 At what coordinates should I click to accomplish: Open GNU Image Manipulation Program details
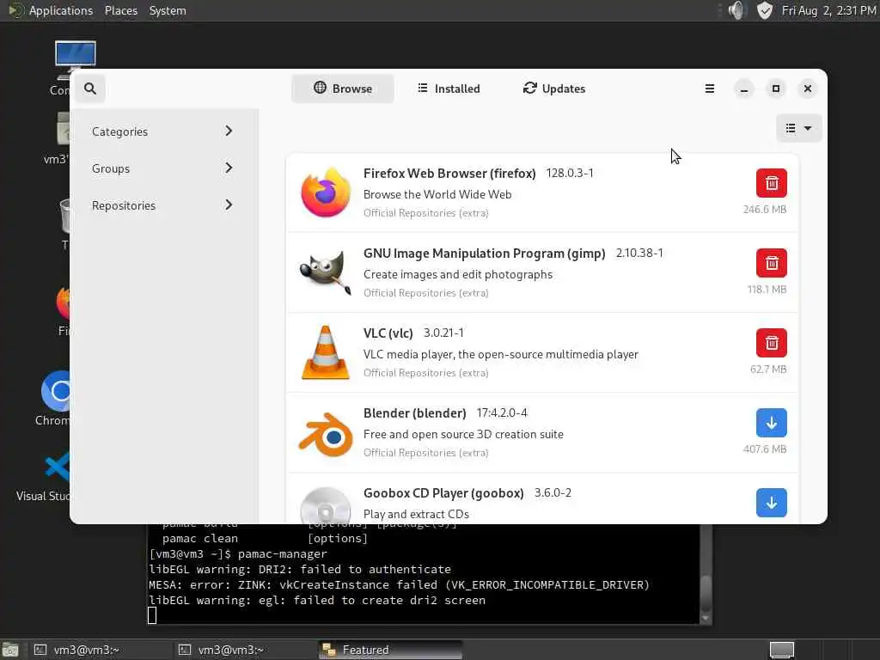[484, 254]
